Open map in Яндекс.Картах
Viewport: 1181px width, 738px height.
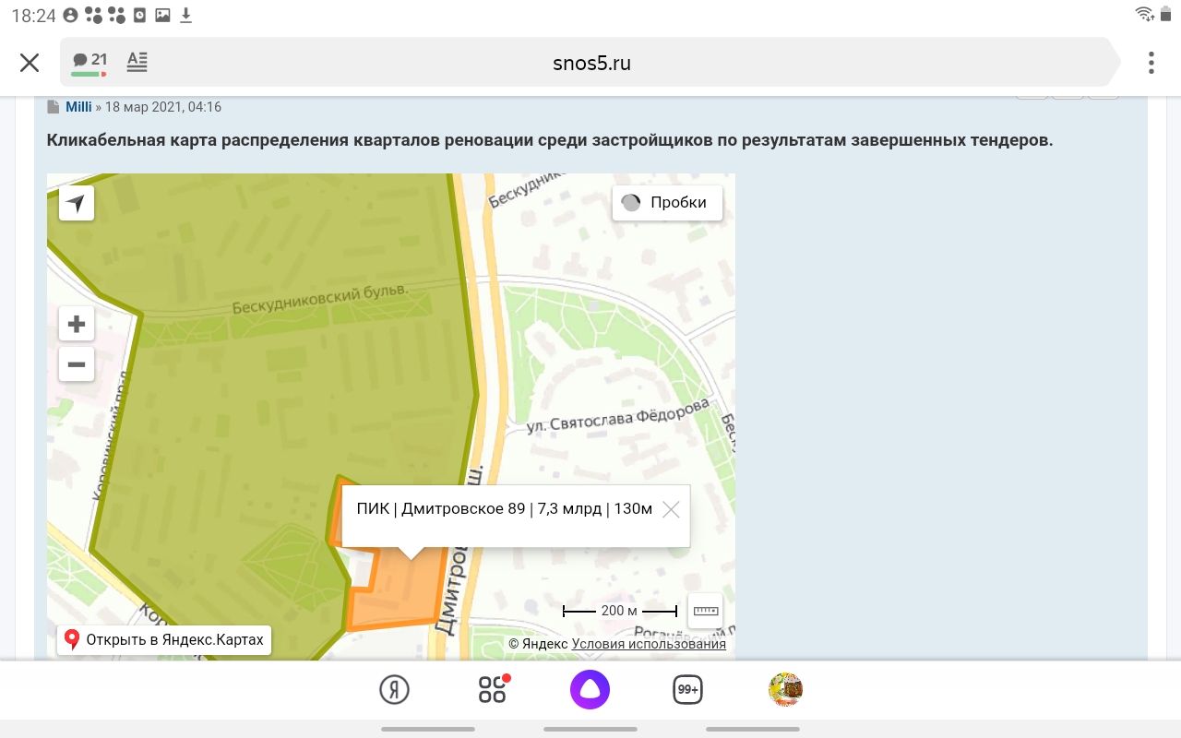164,639
